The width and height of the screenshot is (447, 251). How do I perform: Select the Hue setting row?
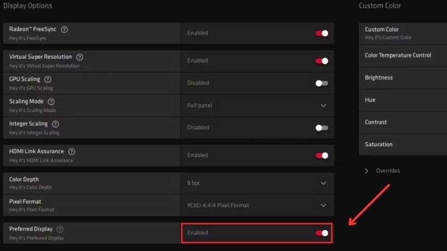tap(403, 100)
